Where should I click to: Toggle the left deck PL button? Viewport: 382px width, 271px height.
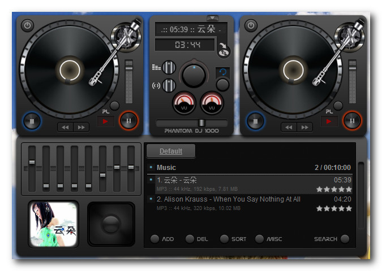pos(114,106)
